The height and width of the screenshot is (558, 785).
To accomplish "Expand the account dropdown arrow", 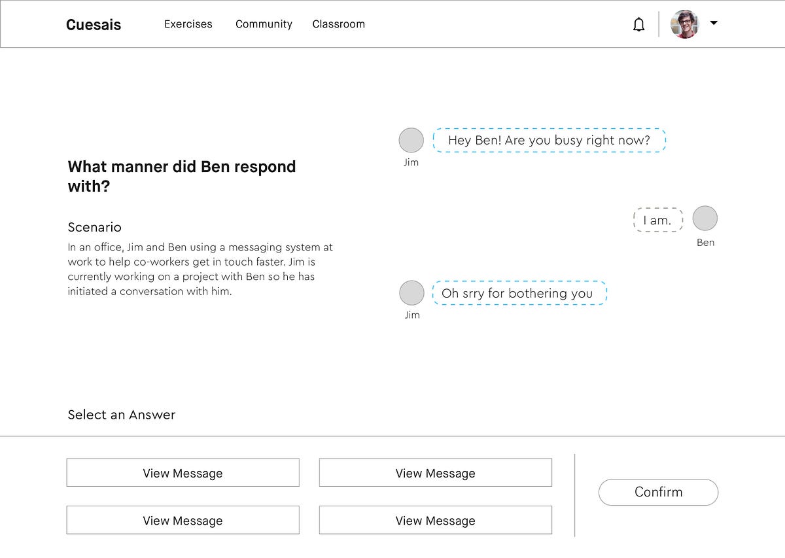I will tap(714, 23).
